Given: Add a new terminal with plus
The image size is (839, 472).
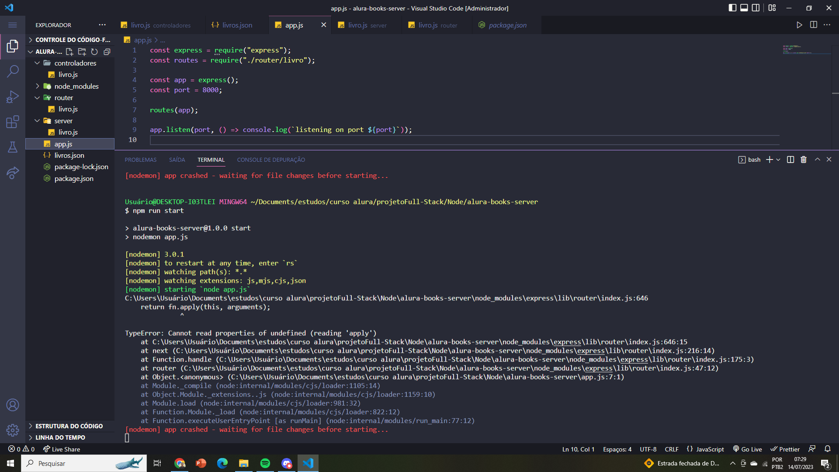Looking at the screenshot, I should (x=770, y=160).
